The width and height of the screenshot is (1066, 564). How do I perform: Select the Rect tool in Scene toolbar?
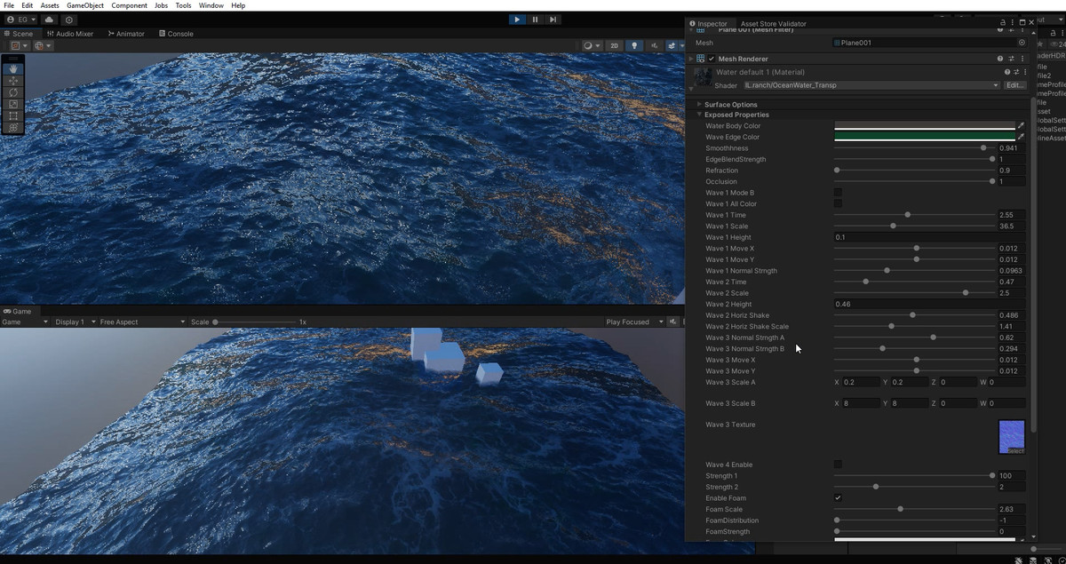13,115
